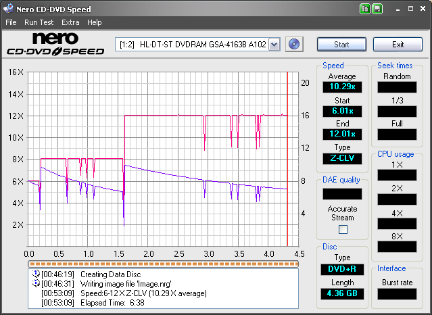Click the Burst rate field

click(x=397, y=294)
